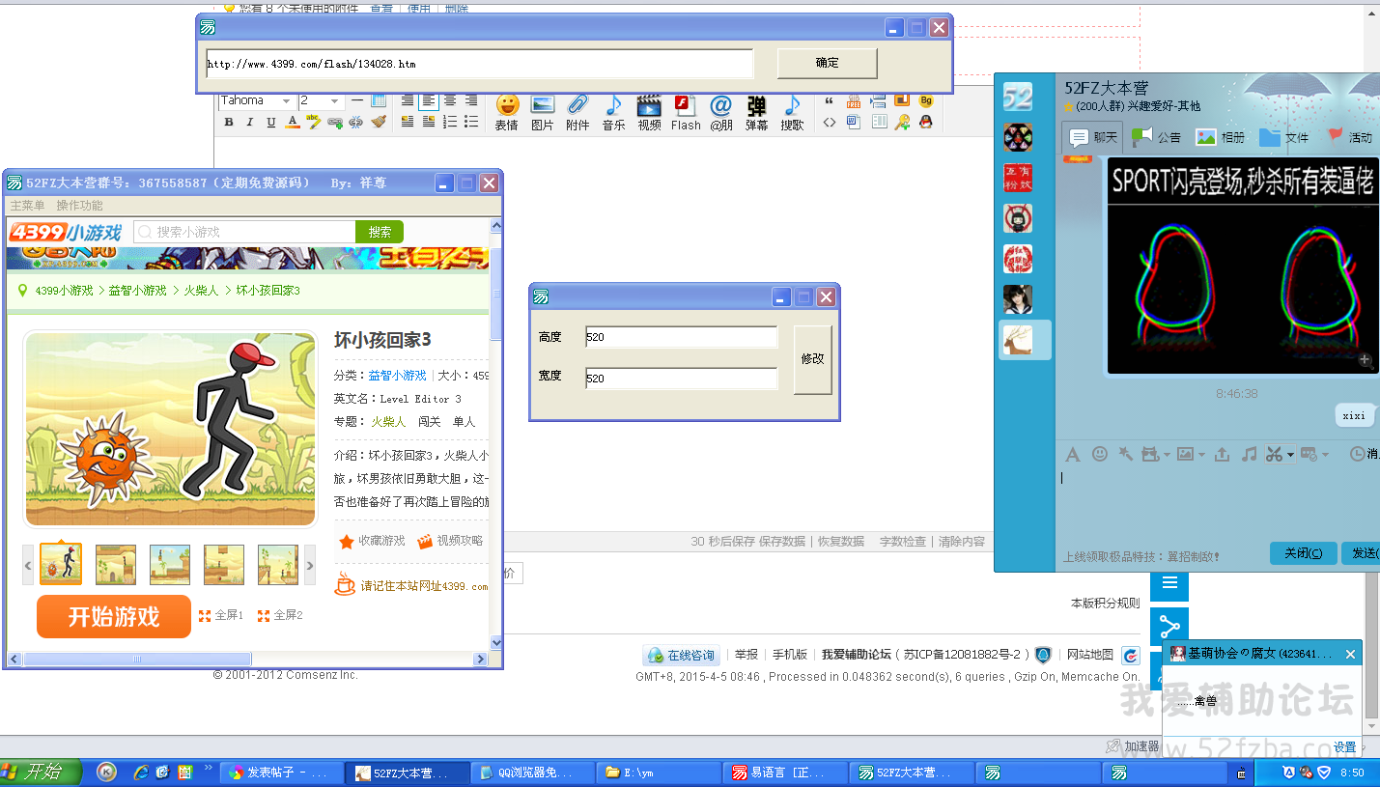1380x787 pixels.
Task: Click the 搜索小游戏 search box
Action: tap(245, 232)
